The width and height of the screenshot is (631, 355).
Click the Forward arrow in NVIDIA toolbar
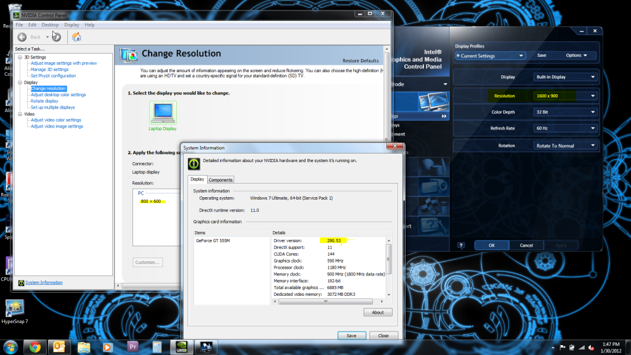[x=57, y=37]
